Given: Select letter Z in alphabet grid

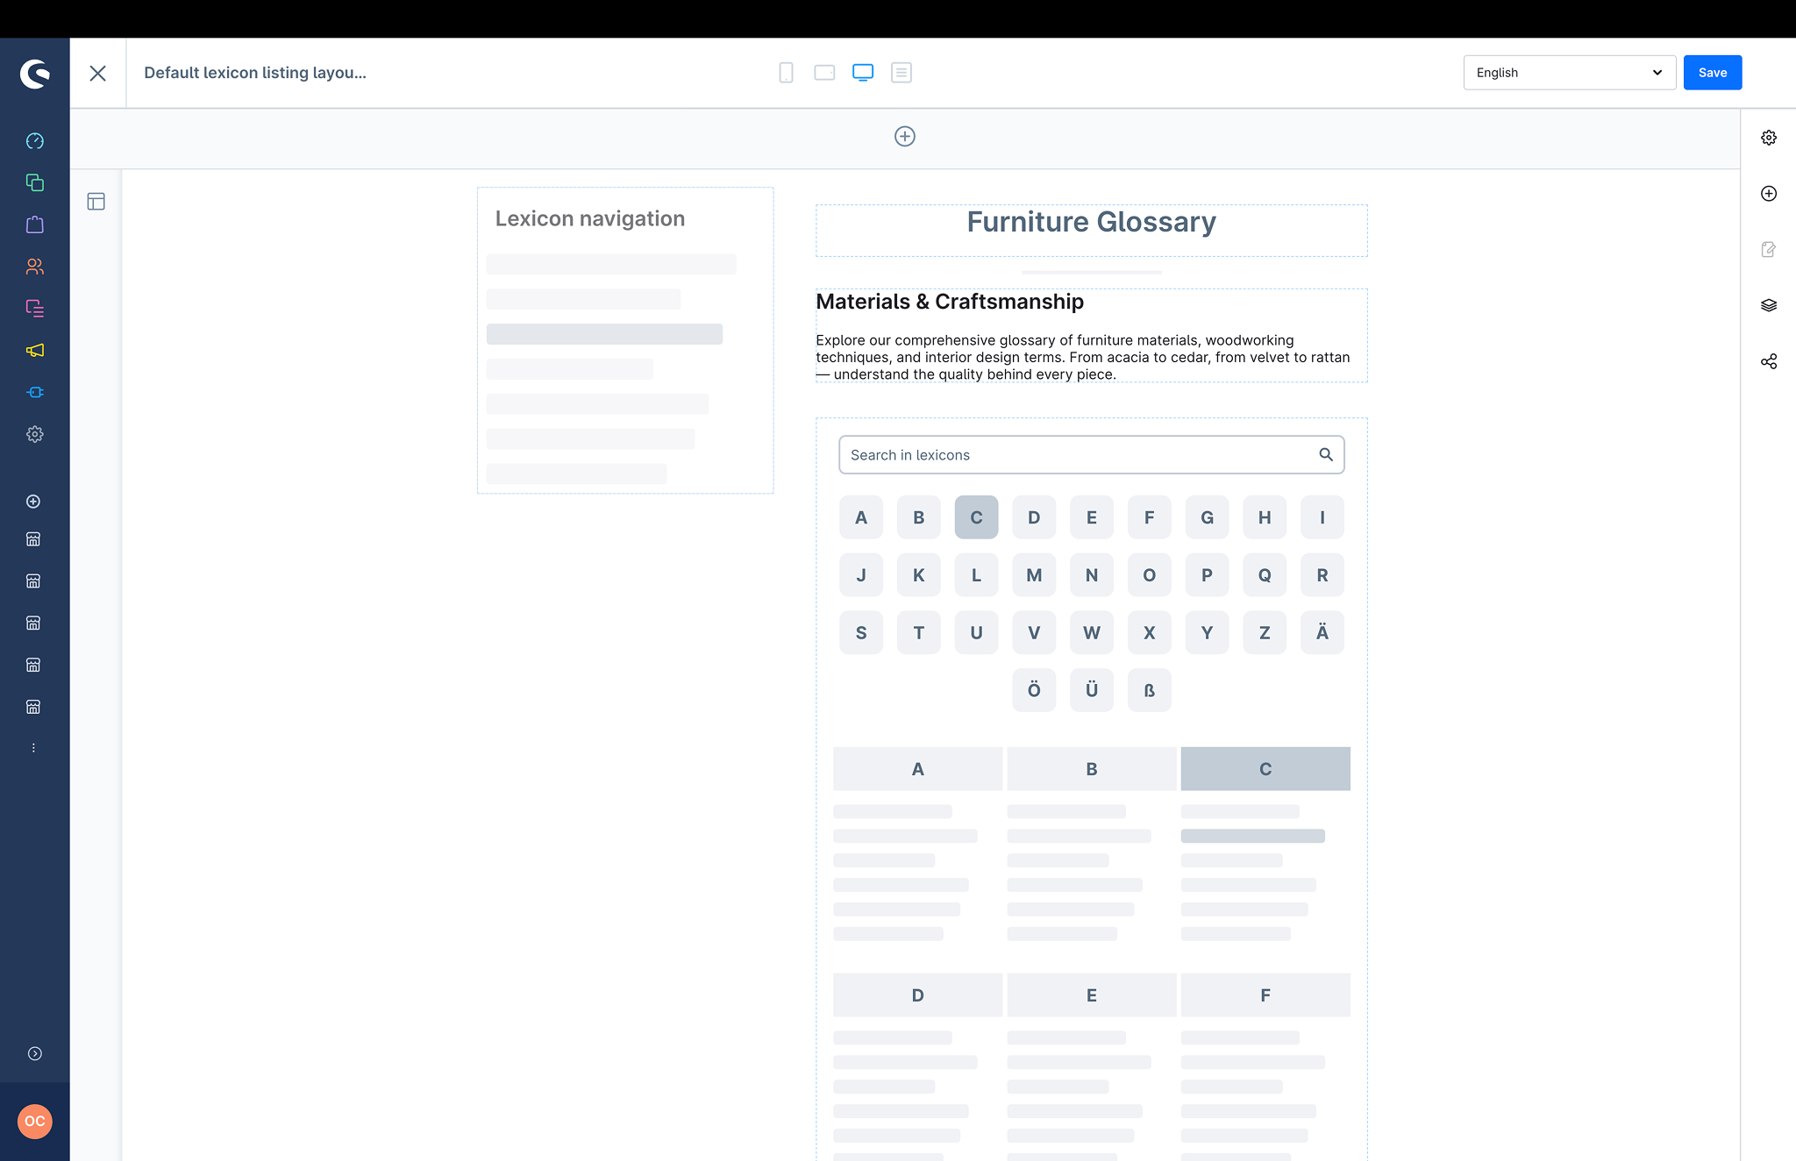Looking at the screenshot, I should pyautogui.click(x=1265, y=632).
